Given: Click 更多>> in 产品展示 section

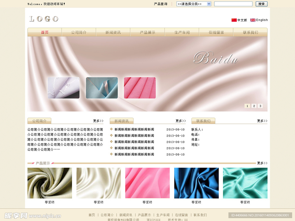Looking at the screenshot, I should click(262, 163).
